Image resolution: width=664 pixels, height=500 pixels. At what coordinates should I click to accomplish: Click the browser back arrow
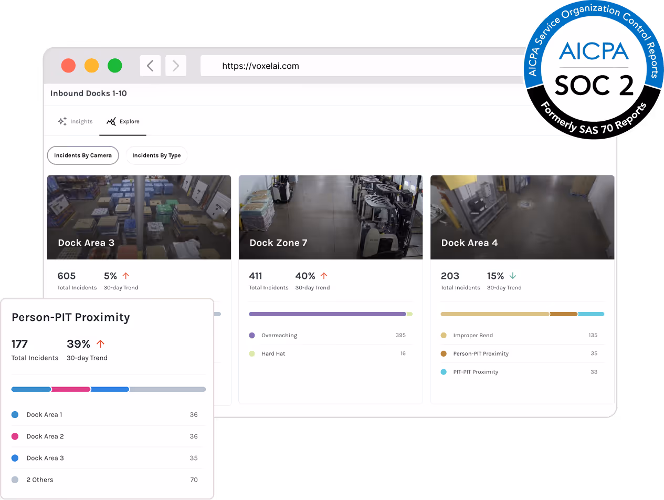[150, 65]
